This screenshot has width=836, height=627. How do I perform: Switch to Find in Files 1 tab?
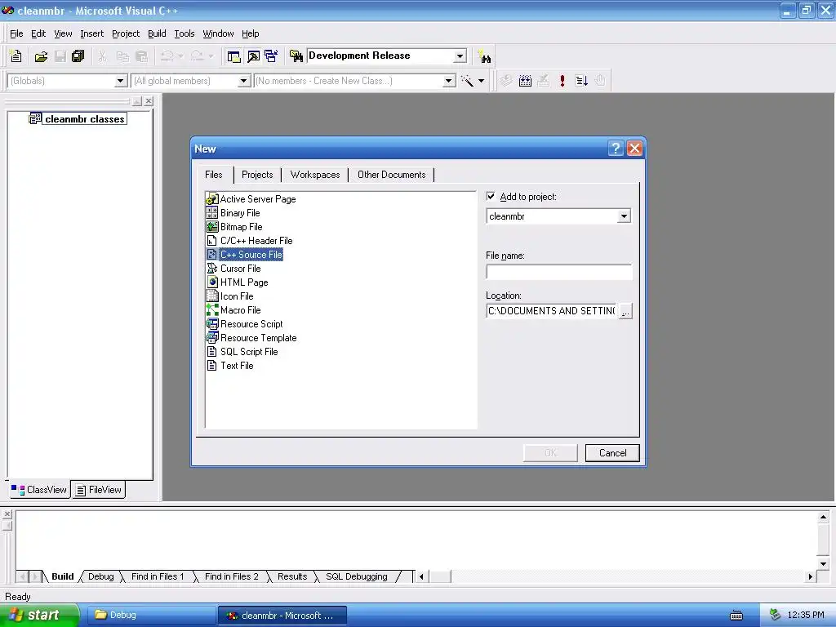click(x=158, y=576)
